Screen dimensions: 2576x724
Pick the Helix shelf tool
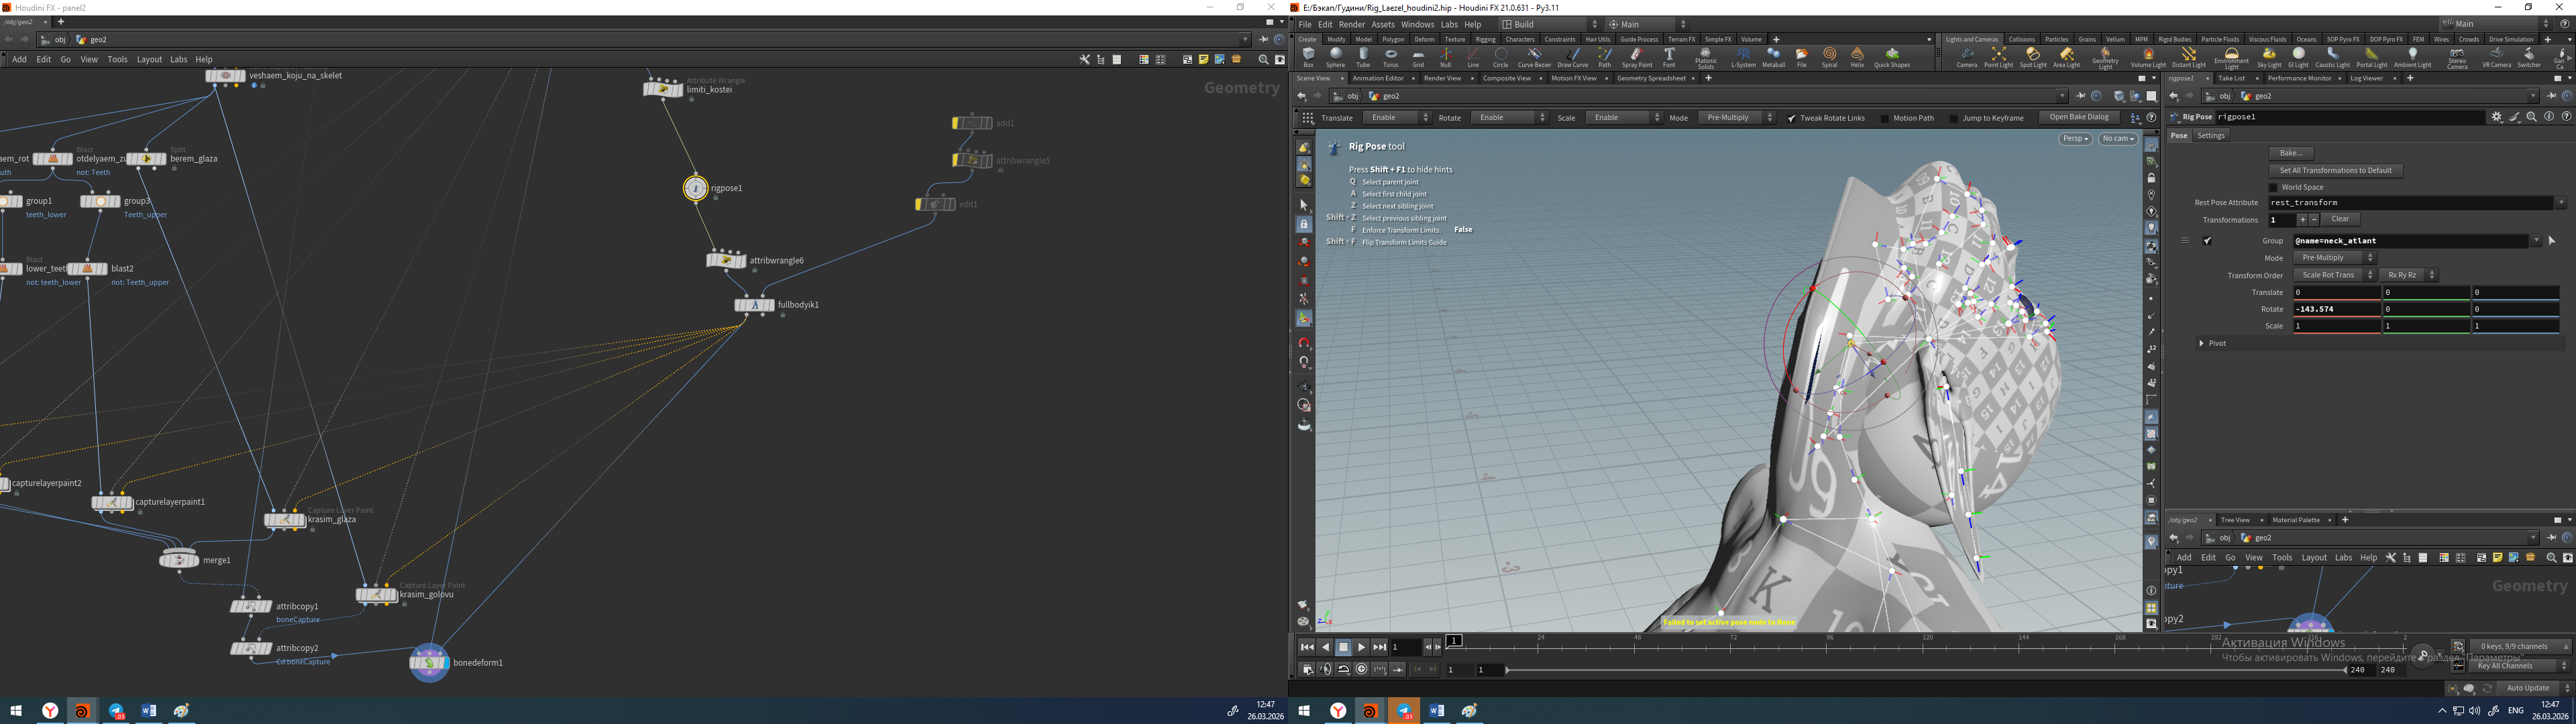point(1858,58)
